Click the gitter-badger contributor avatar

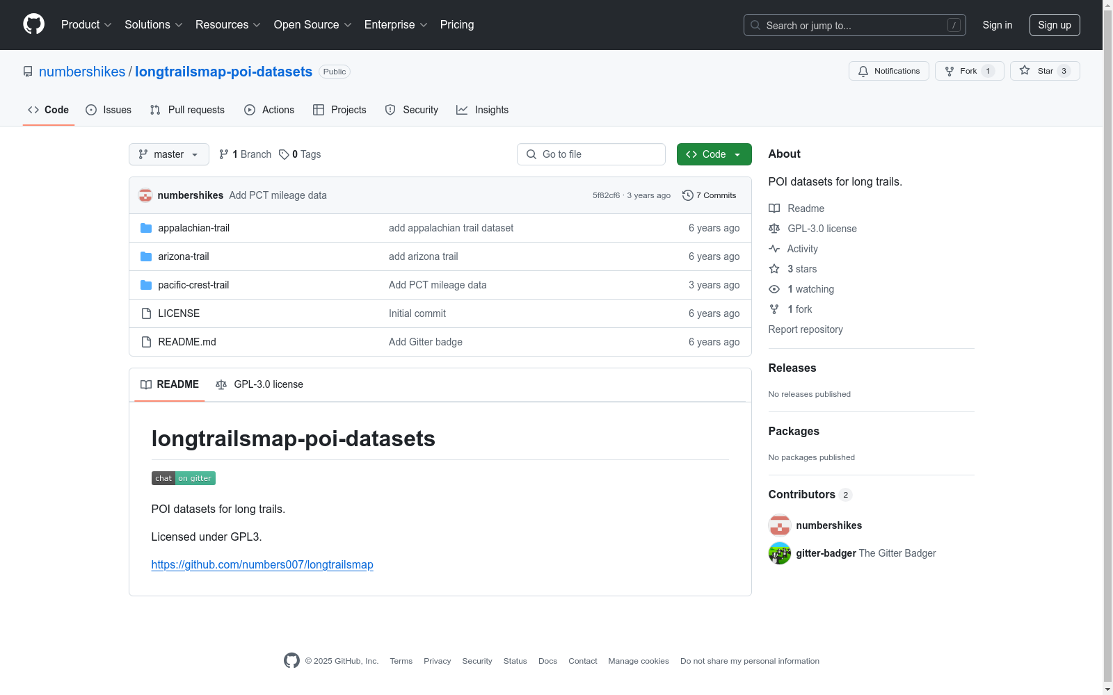tap(779, 553)
